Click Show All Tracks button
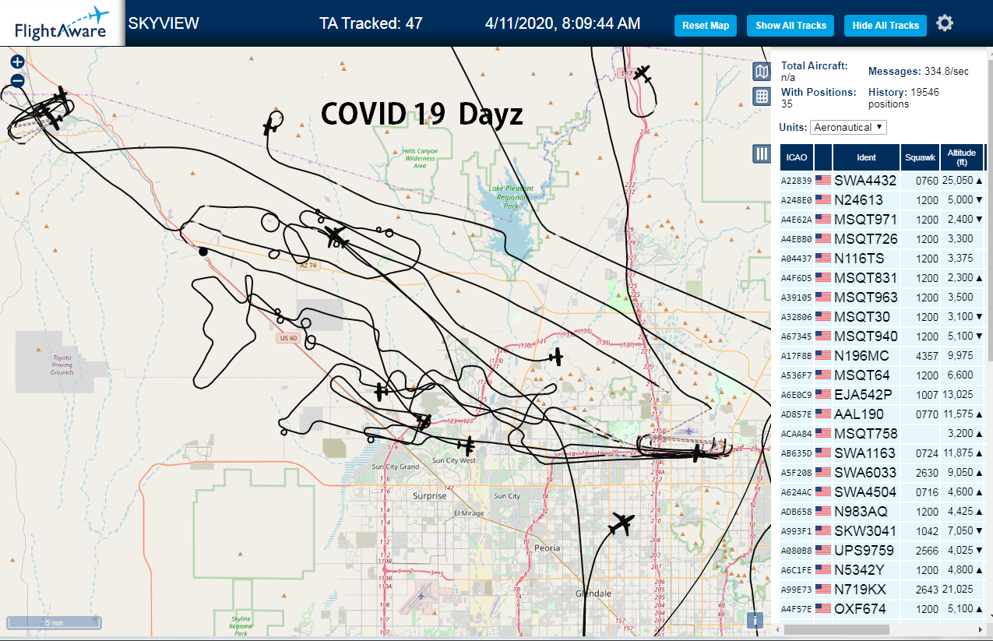This screenshot has width=993, height=641. pyautogui.click(x=791, y=26)
